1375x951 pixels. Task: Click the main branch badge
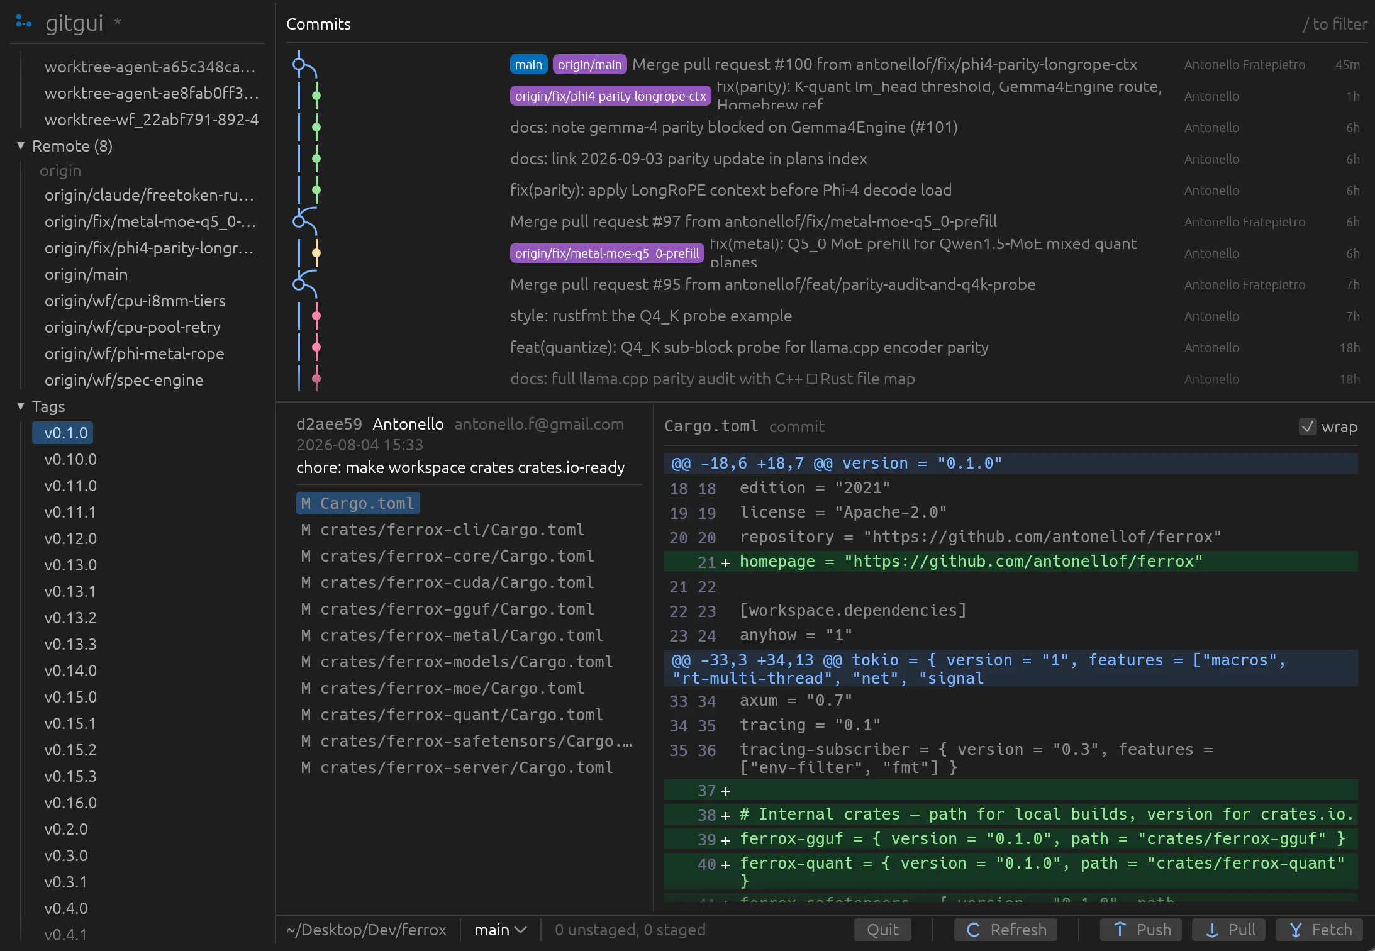click(x=528, y=64)
